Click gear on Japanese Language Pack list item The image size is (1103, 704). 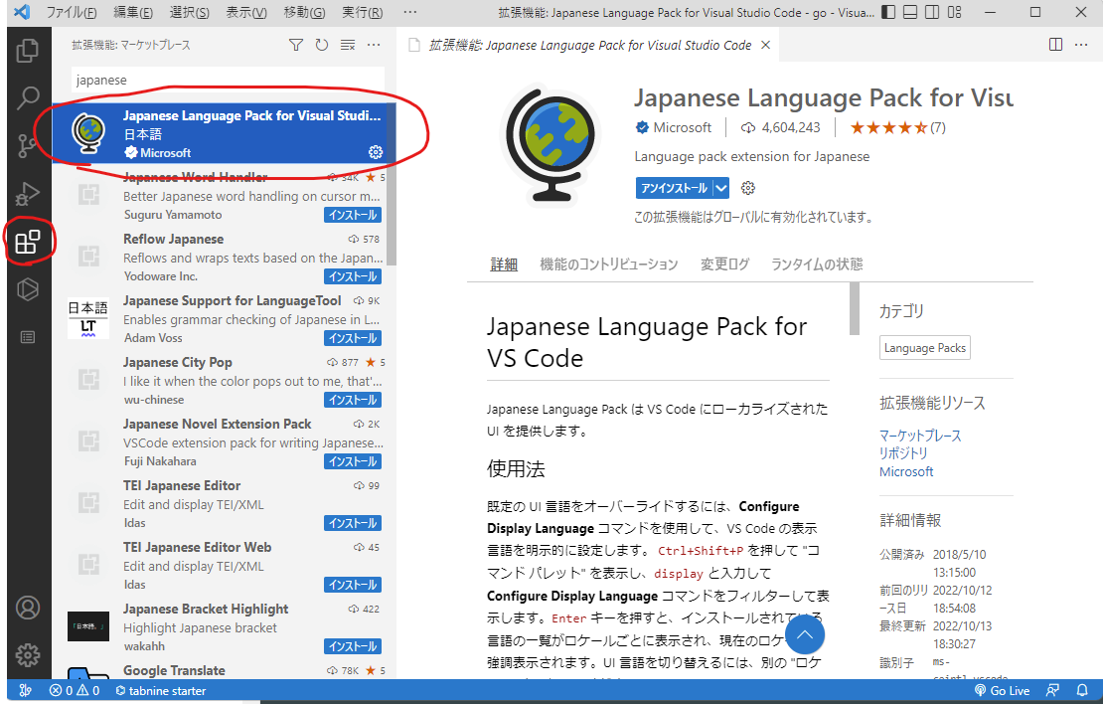[376, 152]
